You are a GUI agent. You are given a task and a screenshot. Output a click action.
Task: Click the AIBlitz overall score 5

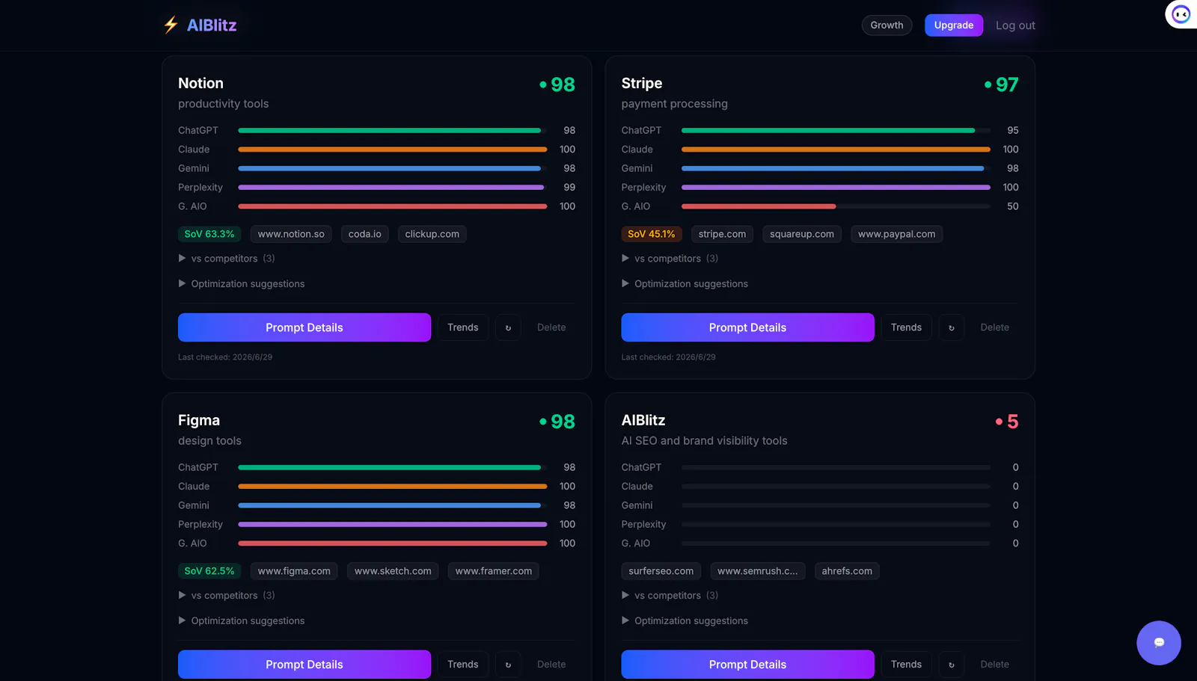pyautogui.click(x=1013, y=422)
